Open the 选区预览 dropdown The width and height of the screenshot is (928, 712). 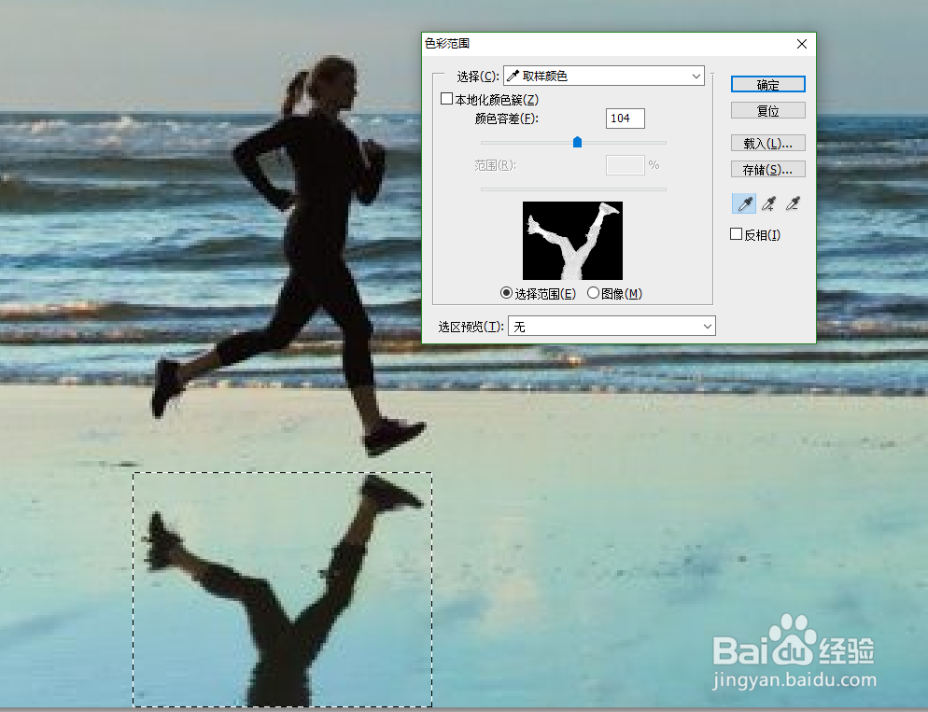(612, 326)
